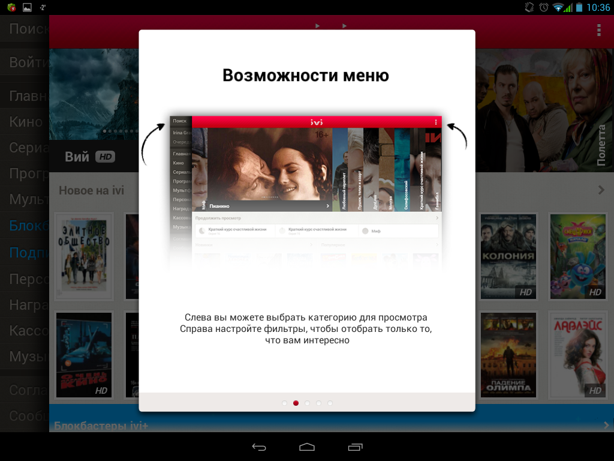
Task: Open the 'Колония' movie poster
Action: pos(508,256)
